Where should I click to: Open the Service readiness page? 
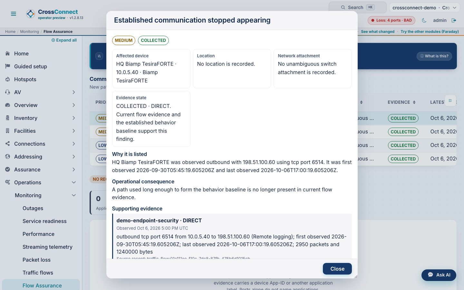(44, 221)
